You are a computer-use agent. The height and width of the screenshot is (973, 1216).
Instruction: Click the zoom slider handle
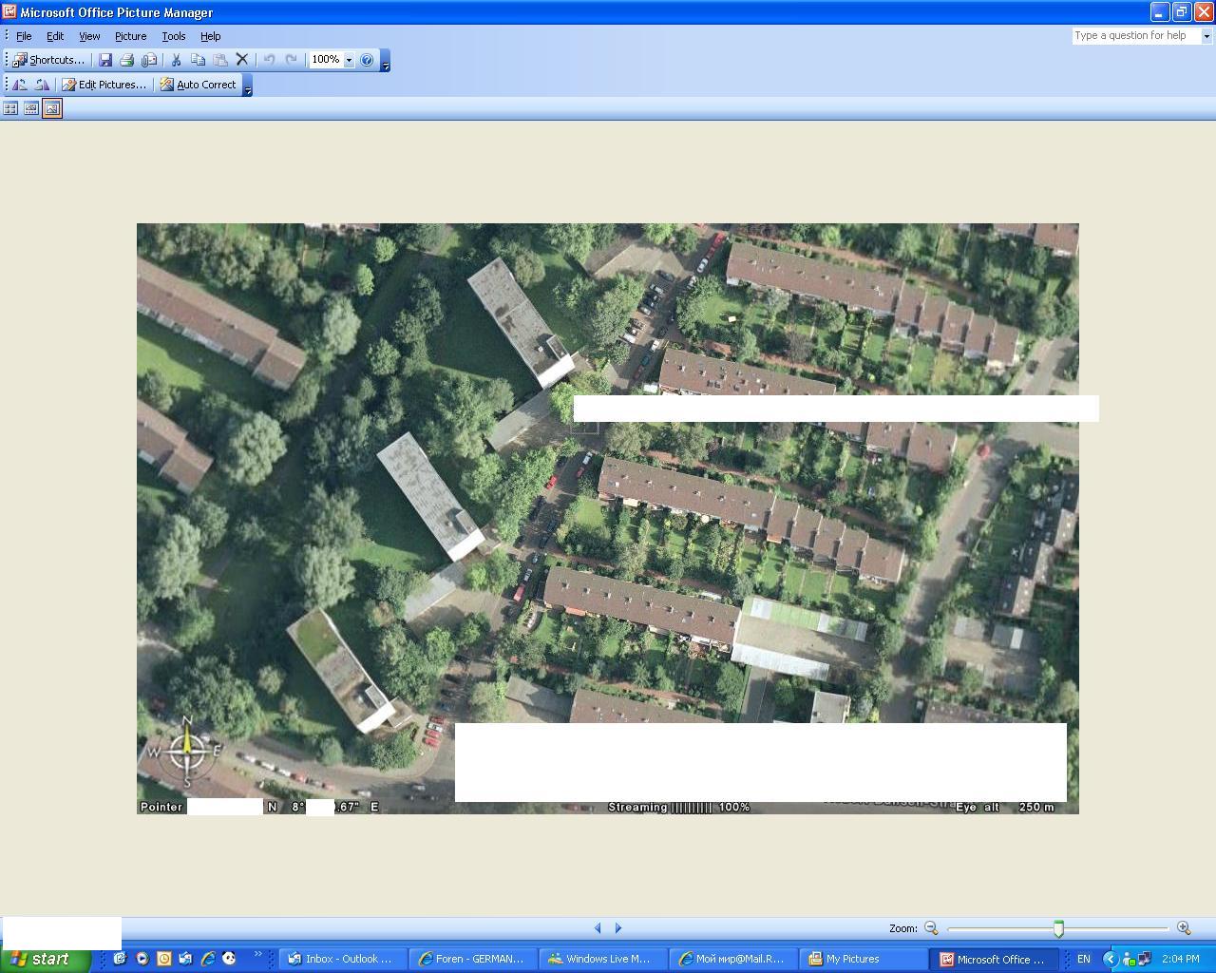point(1058,928)
